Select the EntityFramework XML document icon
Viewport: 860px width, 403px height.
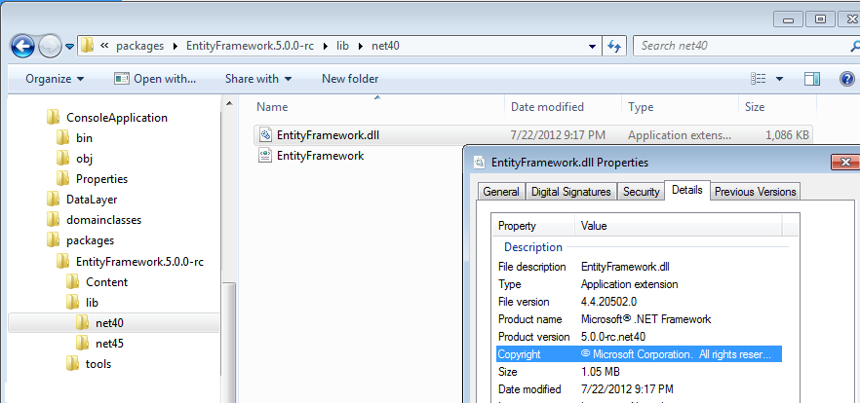[x=265, y=156]
